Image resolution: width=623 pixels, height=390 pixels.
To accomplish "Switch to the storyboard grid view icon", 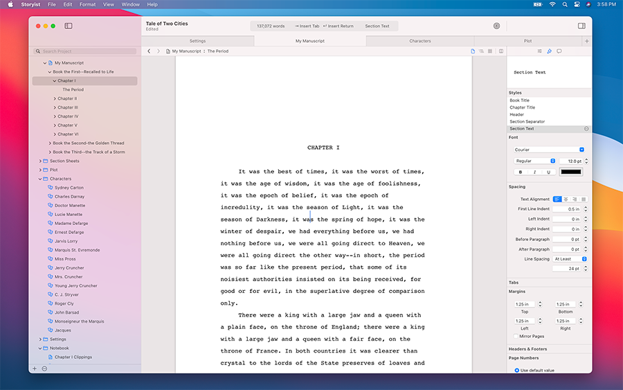I will click(x=490, y=51).
